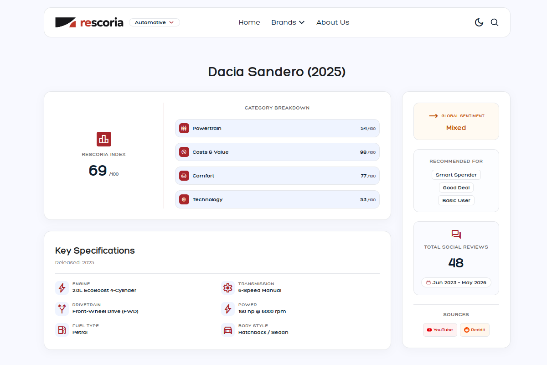Select the Comfort category row
This screenshot has height=365, width=547.
tap(277, 176)
